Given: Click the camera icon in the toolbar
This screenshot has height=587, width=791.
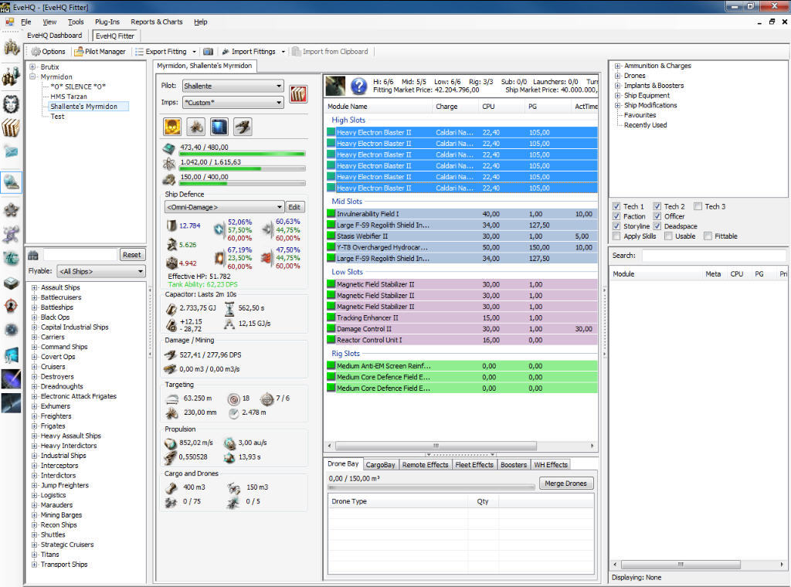Looking at the screenshot, I should 208,52.
